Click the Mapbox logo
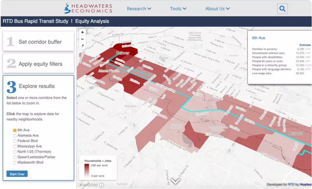This screenshot has height=189, width=312. coord(88,185)
